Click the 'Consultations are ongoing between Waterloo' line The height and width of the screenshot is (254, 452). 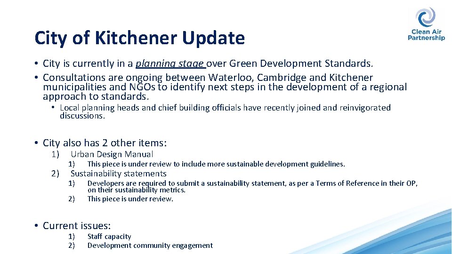point(208,78)
